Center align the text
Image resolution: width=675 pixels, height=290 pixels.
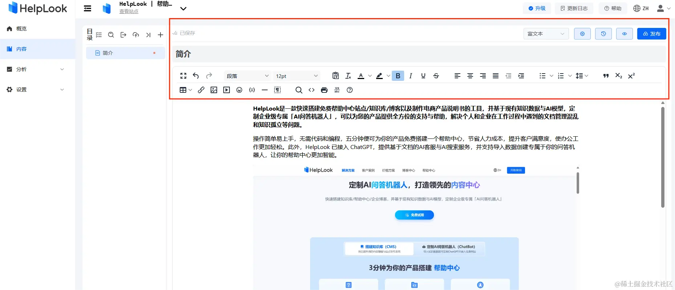(x=470, y=76)
